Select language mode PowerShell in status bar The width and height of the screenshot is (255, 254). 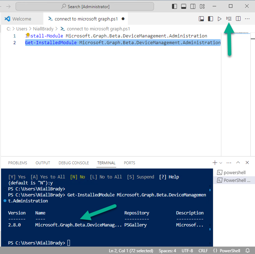point(230,251)
